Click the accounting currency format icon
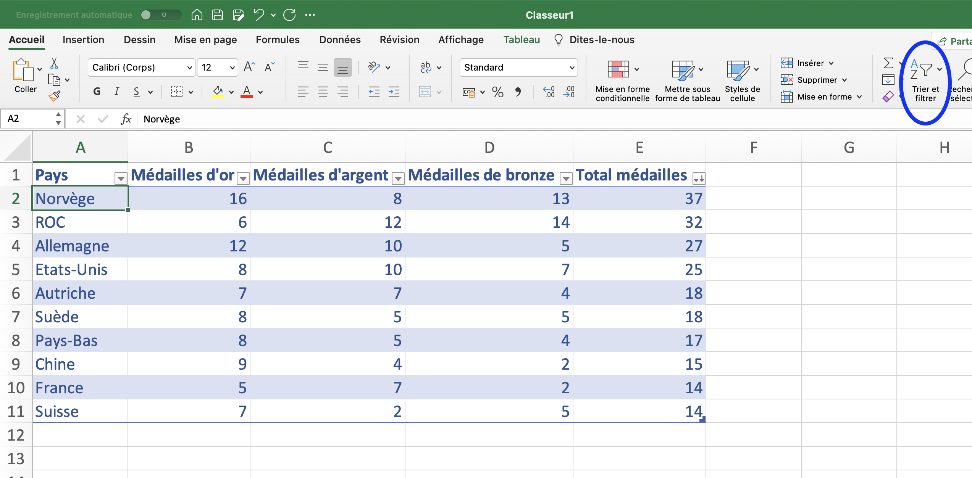Viewport: 972px width, 478px height. [x=469, y=92]
